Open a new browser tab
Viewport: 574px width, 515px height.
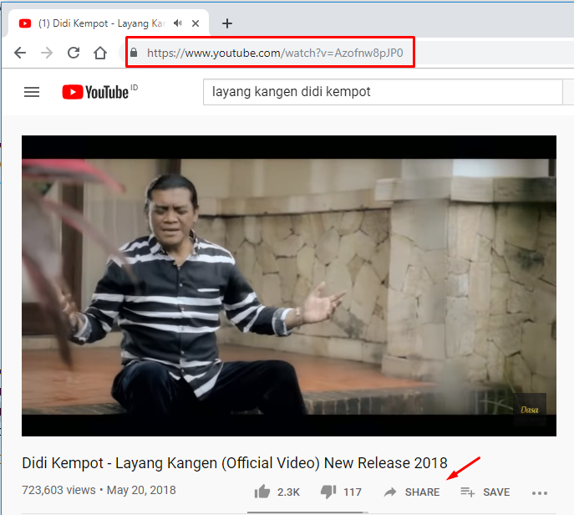pos(227,23)
